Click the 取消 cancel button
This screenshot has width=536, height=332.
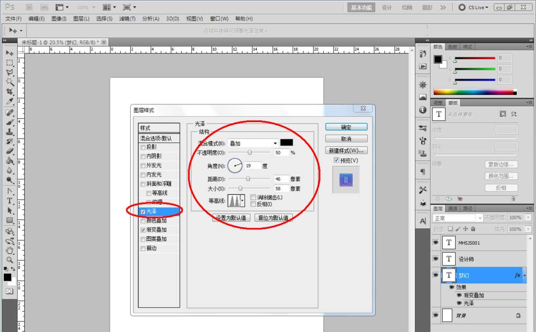coord(346,139)
